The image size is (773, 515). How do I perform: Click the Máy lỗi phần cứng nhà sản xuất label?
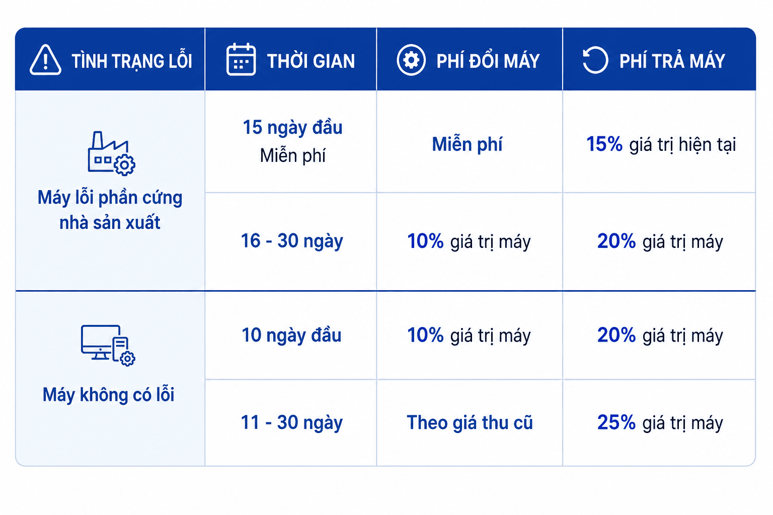coord(110,210)
